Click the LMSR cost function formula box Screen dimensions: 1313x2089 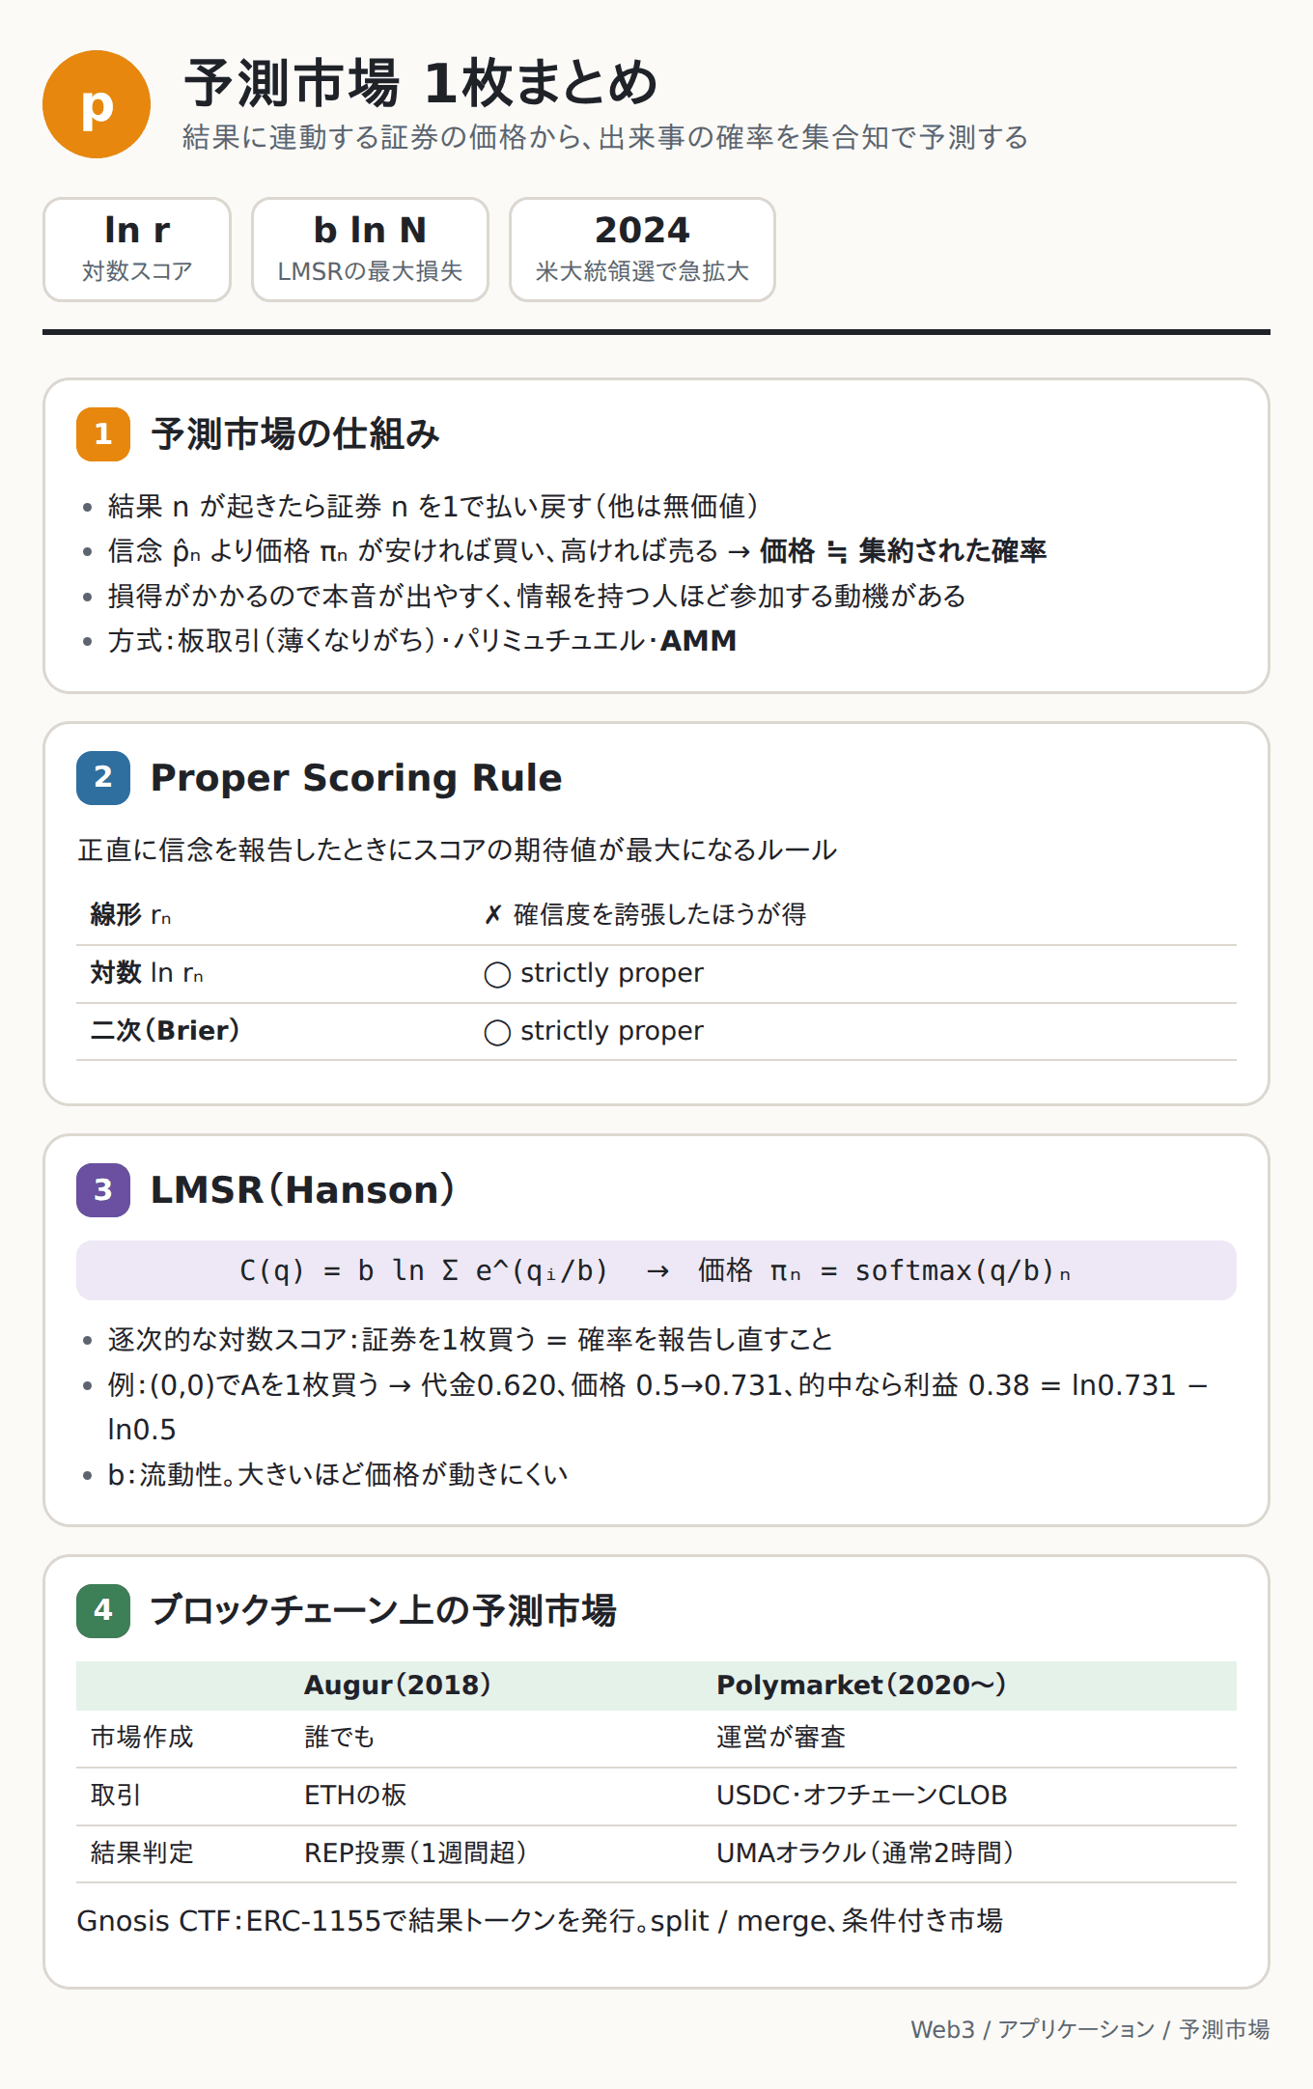tap(656, 1270)
